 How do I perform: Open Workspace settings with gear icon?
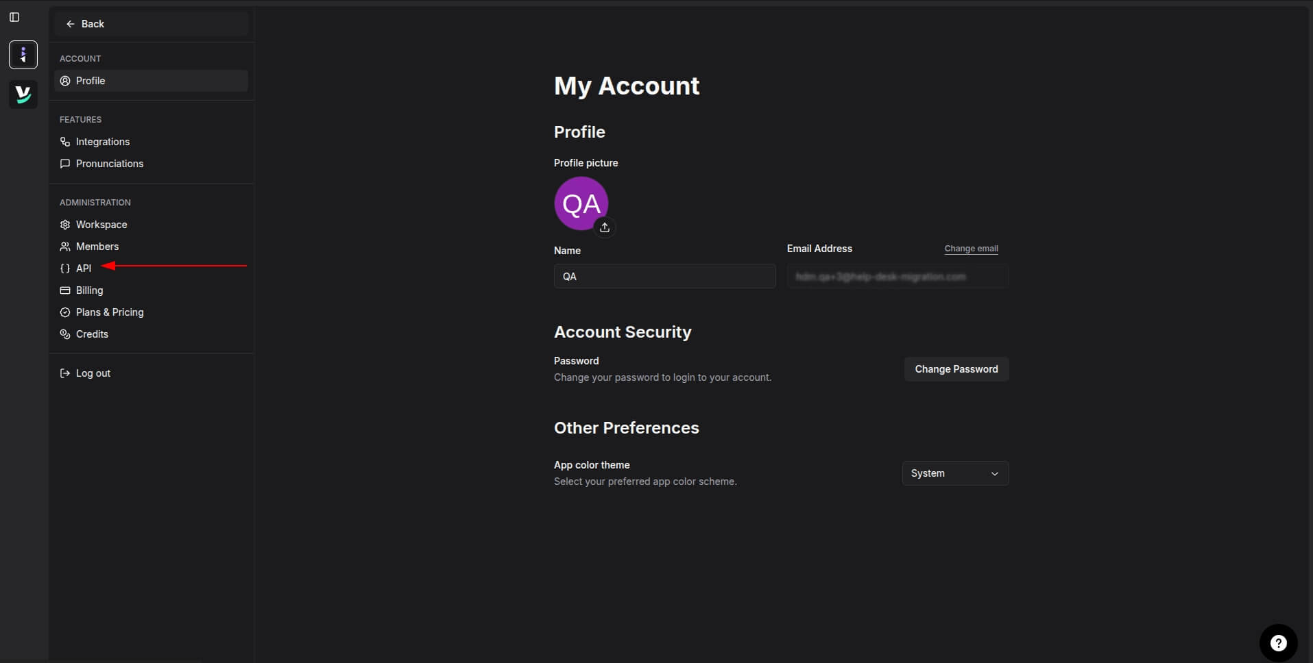[x=101, y=225]
